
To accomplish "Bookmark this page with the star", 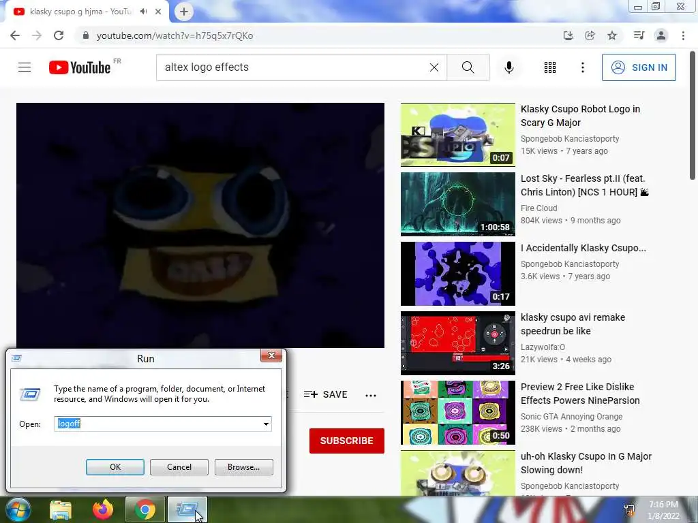I will [612, 35].
